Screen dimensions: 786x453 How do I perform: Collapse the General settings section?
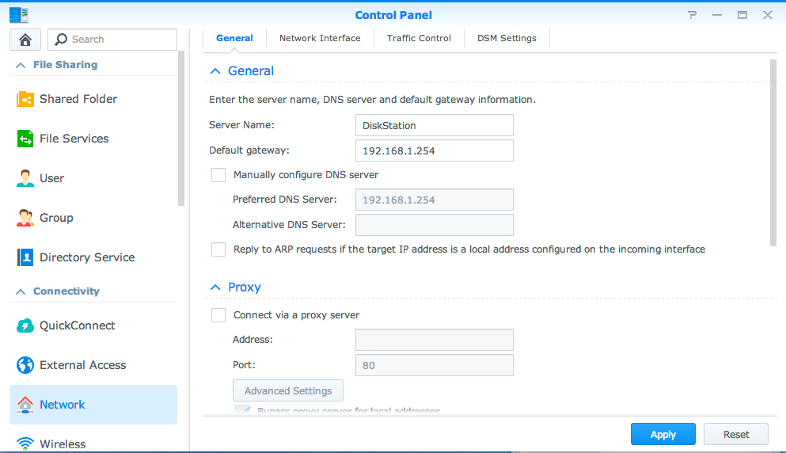click(x=215, y=71)
